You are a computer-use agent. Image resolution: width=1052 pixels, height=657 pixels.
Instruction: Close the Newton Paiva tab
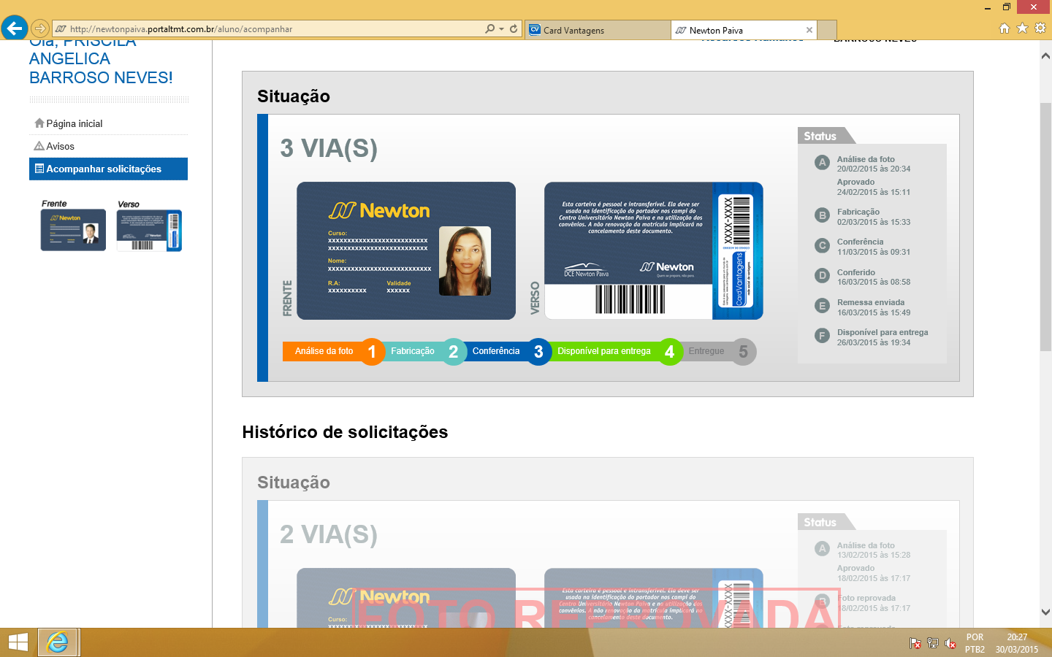[x=809, y=30]
